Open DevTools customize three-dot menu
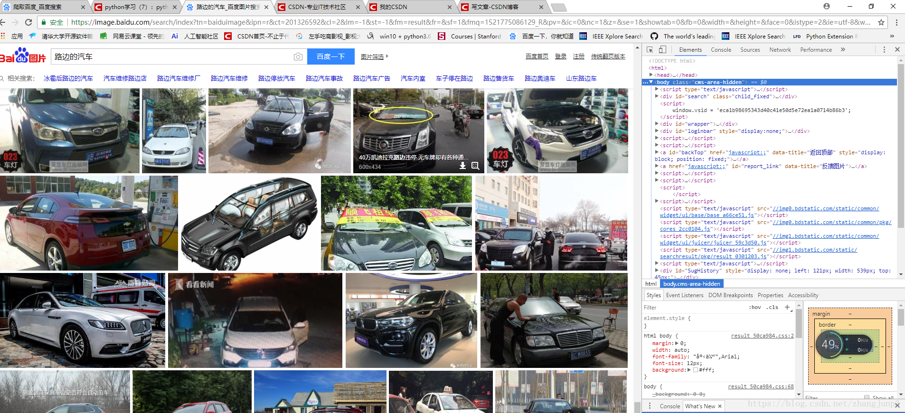 tap(884, 49)
